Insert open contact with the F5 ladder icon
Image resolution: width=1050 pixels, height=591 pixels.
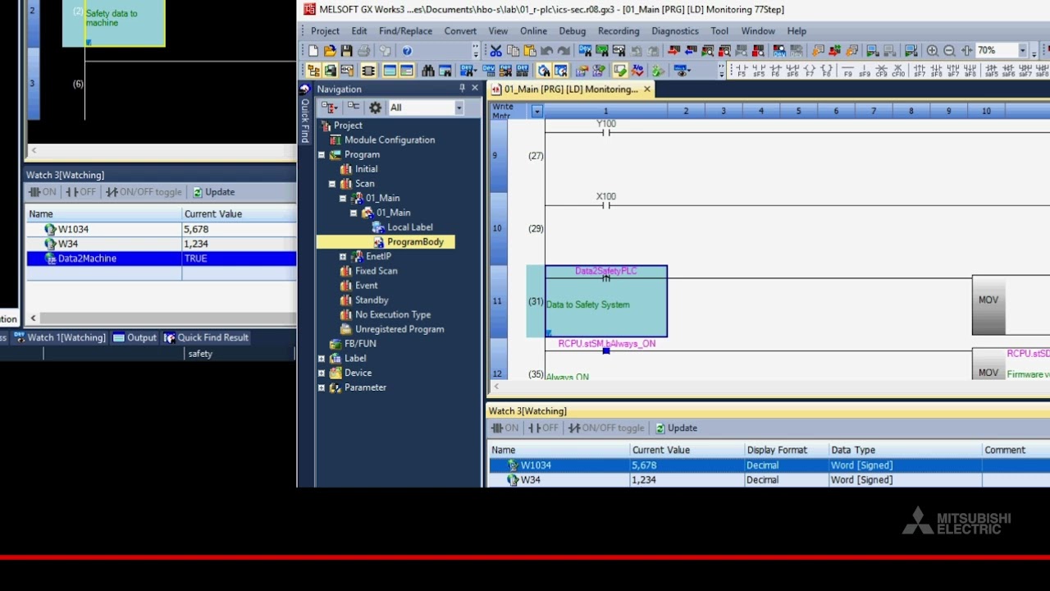point(742,71)
